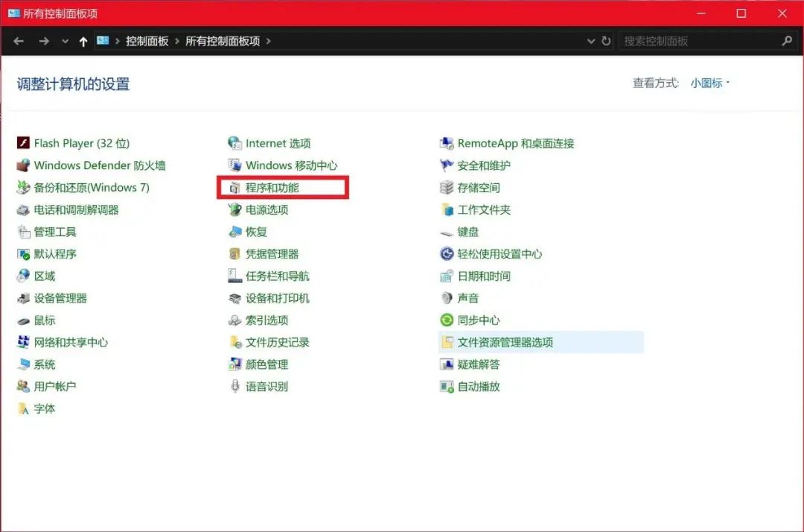Open the 设备和打印机 icon
Viewport: 804px width, 532px height.
234,298
